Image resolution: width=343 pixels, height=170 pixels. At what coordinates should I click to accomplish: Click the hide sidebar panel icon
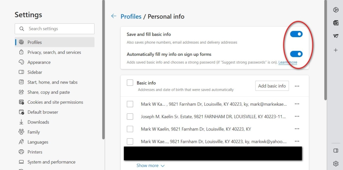tap(336, 151)
